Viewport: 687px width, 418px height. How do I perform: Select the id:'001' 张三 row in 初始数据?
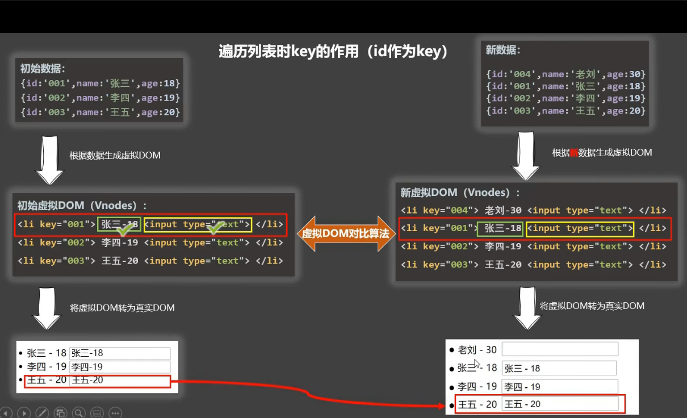(100, 83)
